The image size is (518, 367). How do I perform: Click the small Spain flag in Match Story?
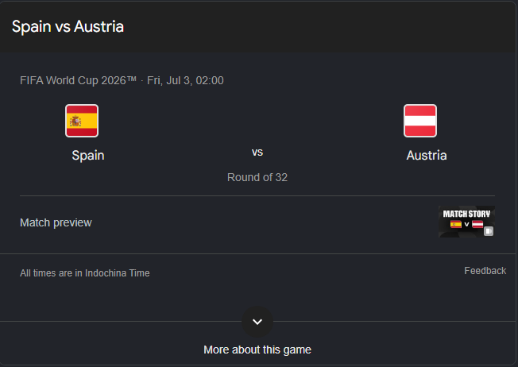click(x=455, y=224)
